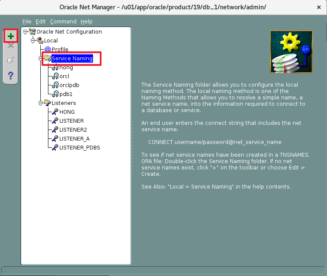This screenshot has height=276, width=327.
Task: Click the orclpdb service icon
Action: click(55, 85)
